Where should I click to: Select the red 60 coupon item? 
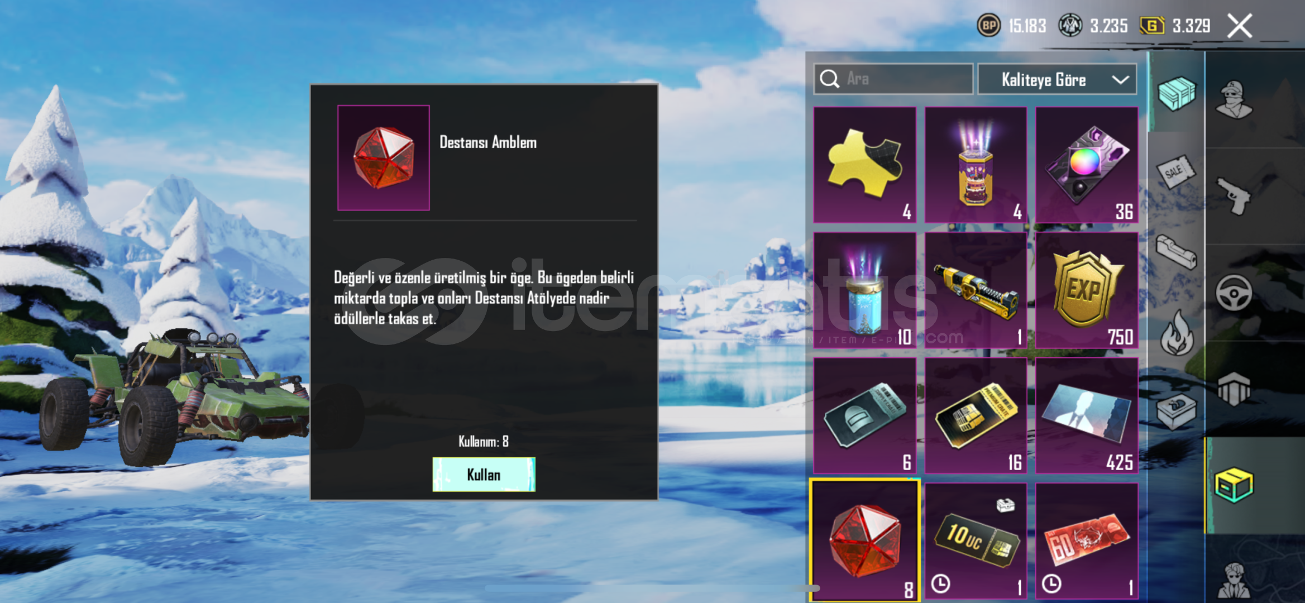[x=1087, y=541]
